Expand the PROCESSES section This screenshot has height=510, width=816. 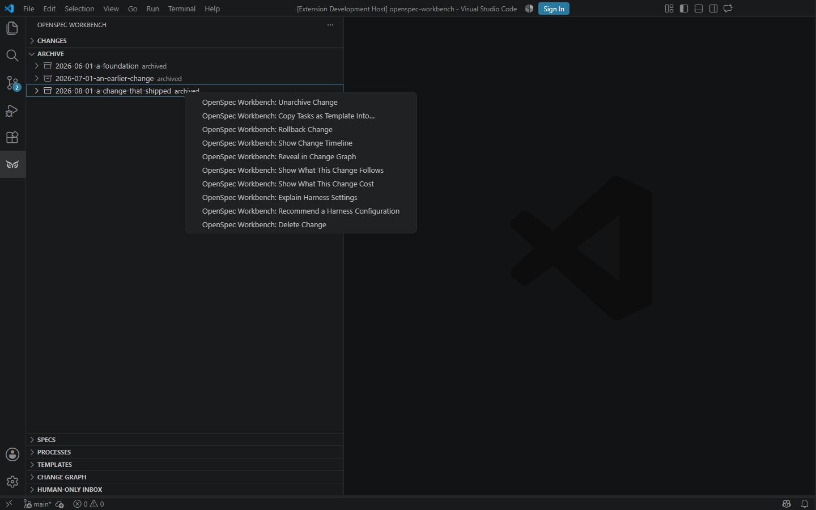click(x=185, y=452)
